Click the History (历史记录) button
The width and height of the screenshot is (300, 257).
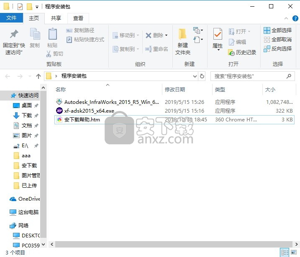click(242, 53)
